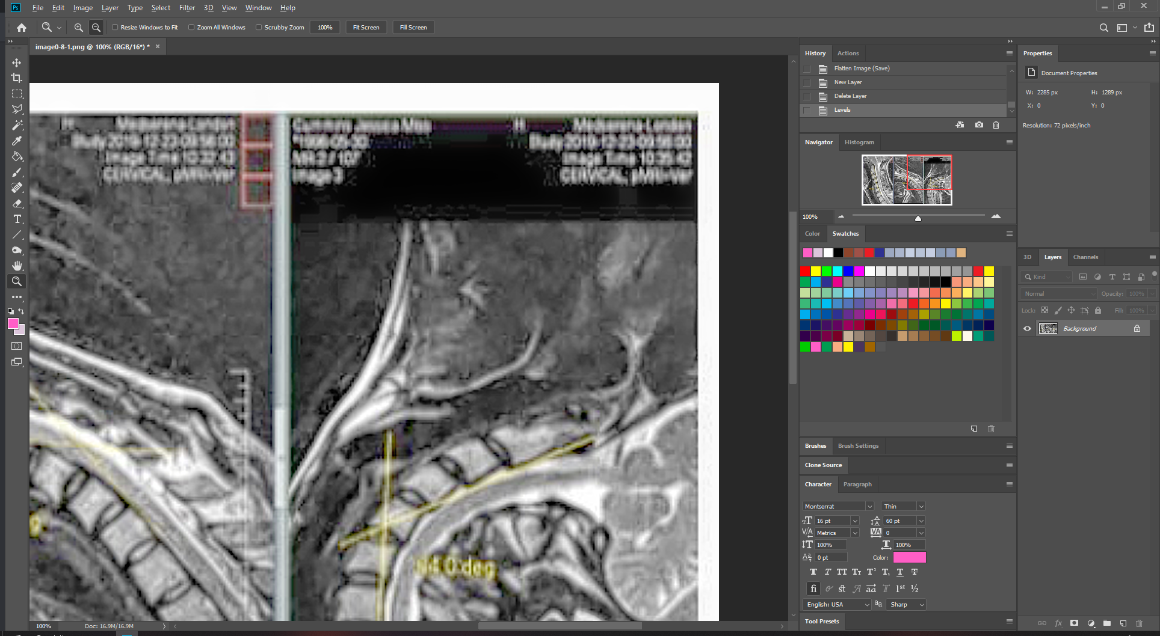Select the Brush tool
This screenshot has height=636, width=1160.
pyautogui.click(x=17, y=172)
